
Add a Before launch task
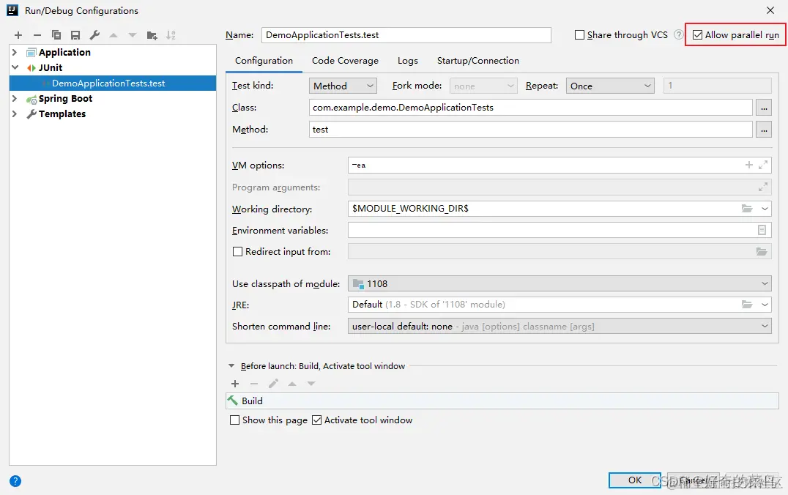(234, 384)
